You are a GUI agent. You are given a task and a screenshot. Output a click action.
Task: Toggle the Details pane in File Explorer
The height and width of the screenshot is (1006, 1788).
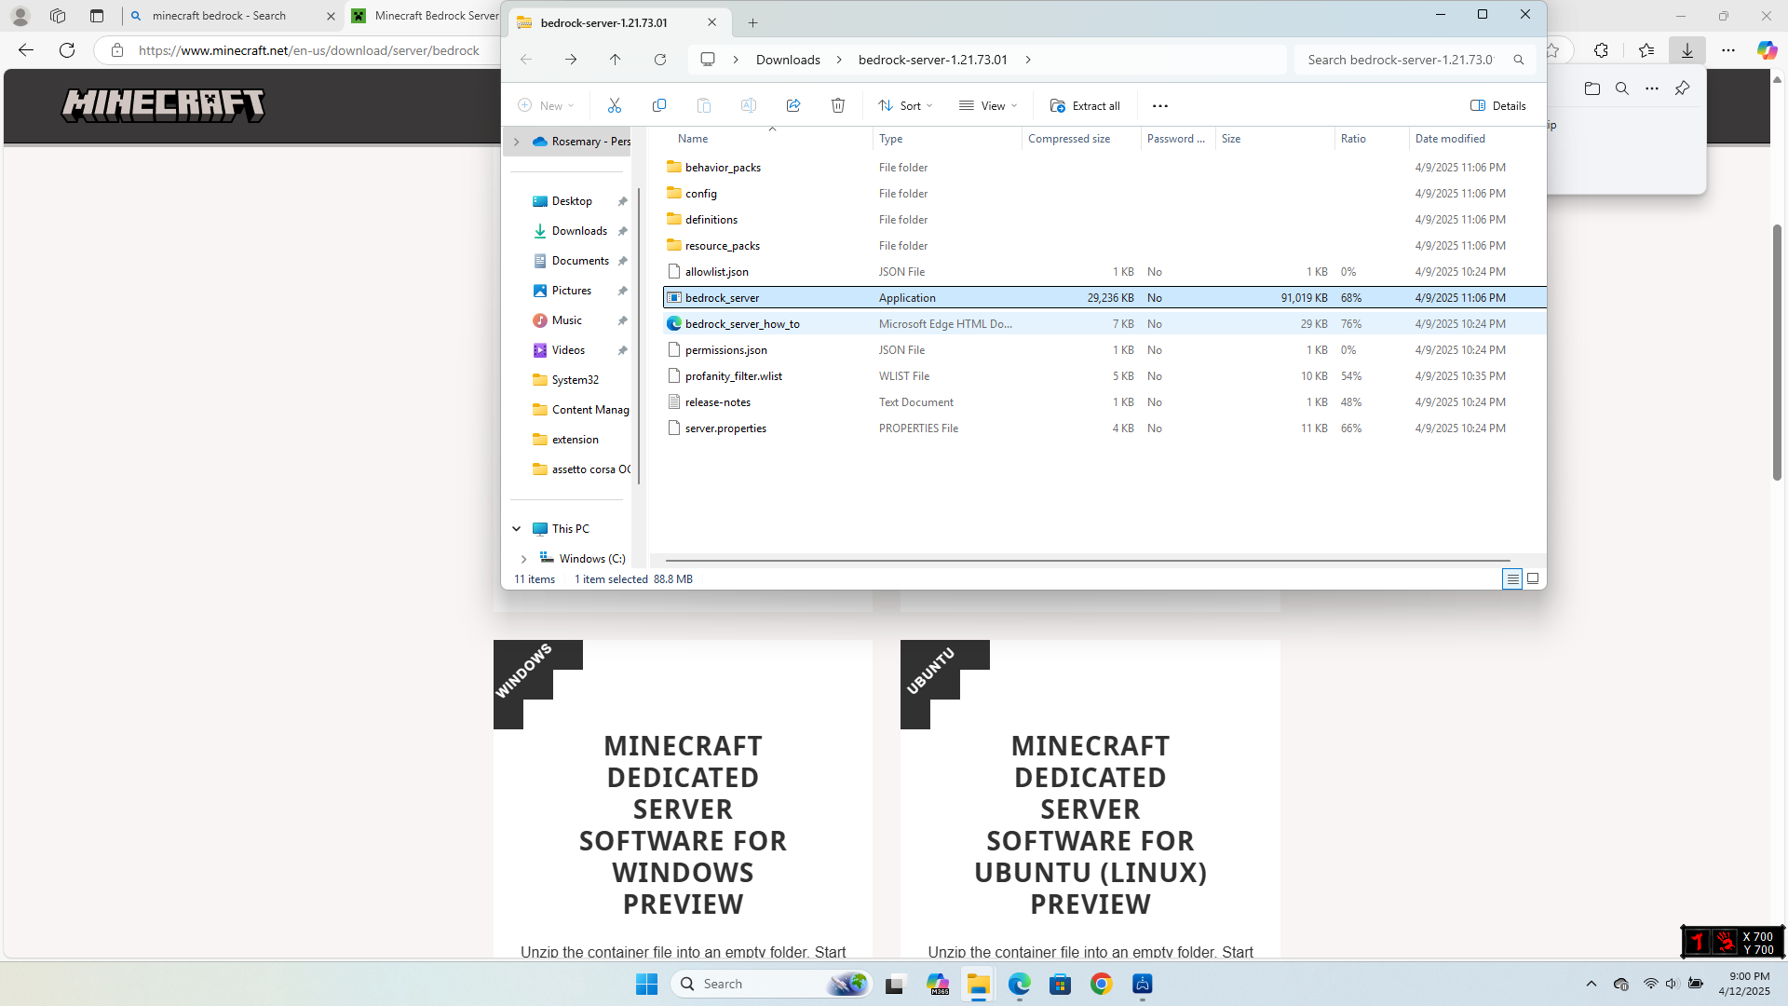[1498, 106]
